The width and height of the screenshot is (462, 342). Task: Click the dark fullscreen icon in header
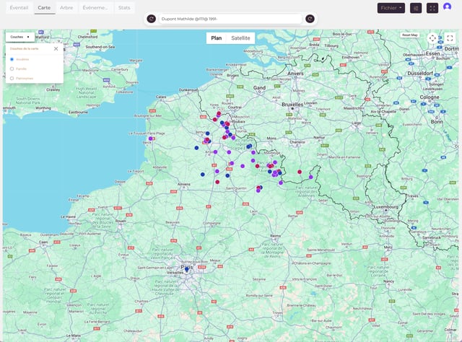(432, 8)
